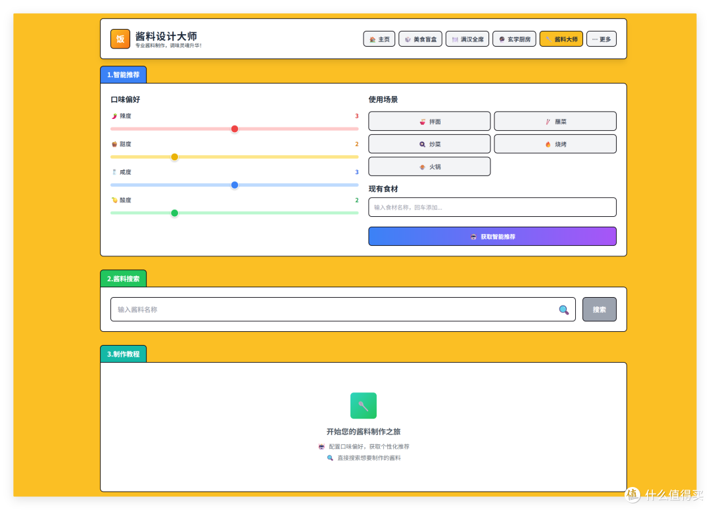
Task: Select the 火锅 usage scenario
Action: [429, 166]
